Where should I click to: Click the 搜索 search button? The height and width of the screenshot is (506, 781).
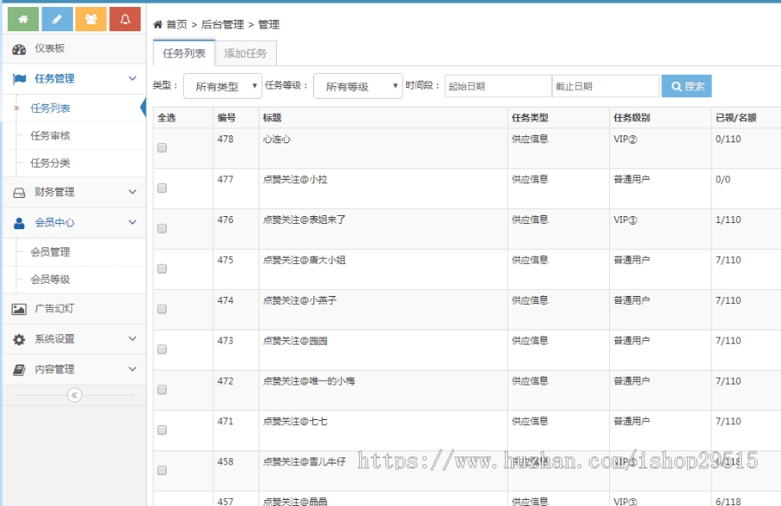[x=686, y=87]
